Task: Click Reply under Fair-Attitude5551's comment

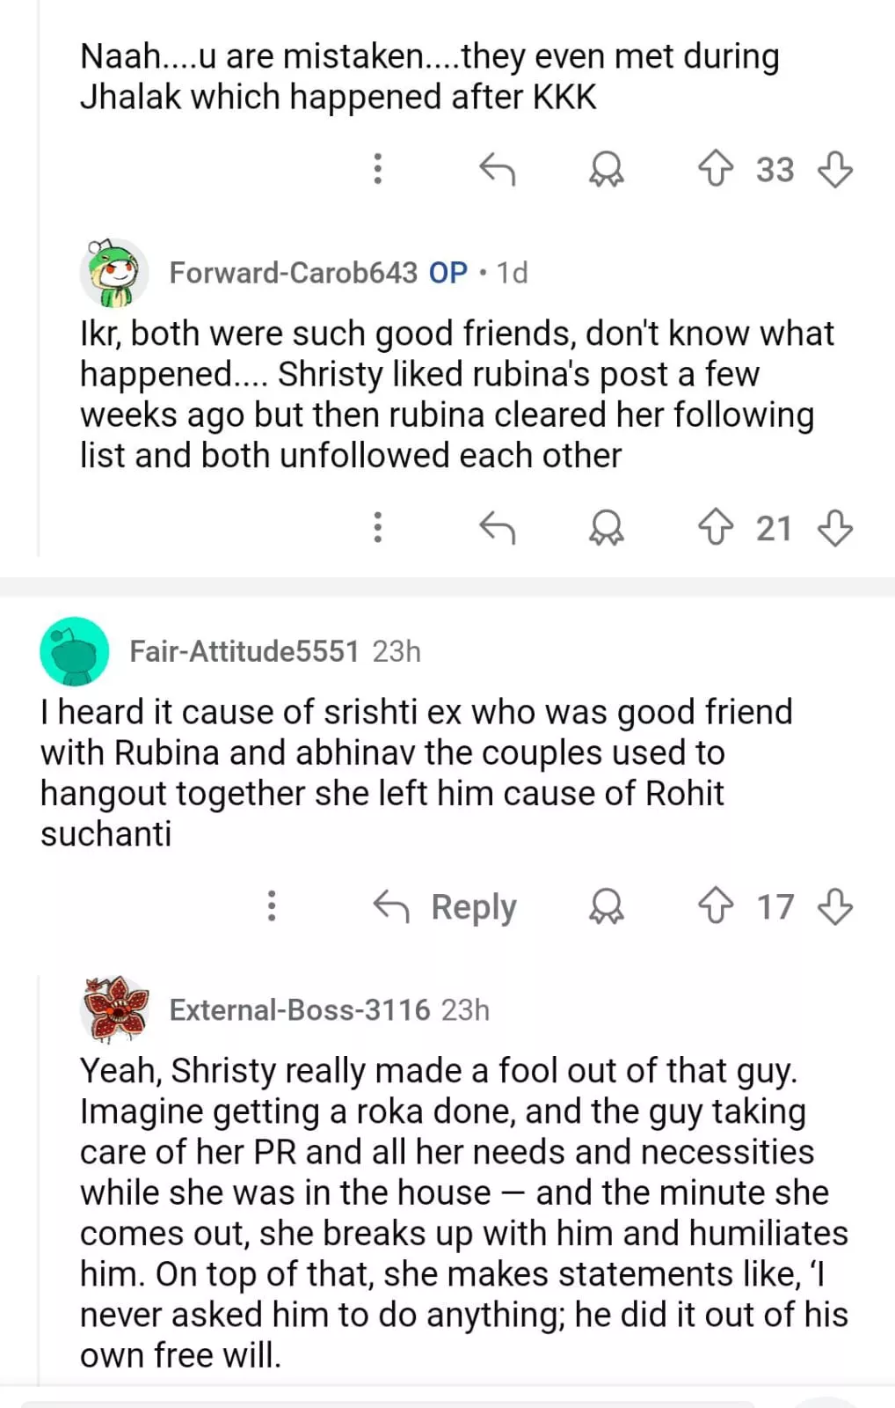Action: click(446, 906)
